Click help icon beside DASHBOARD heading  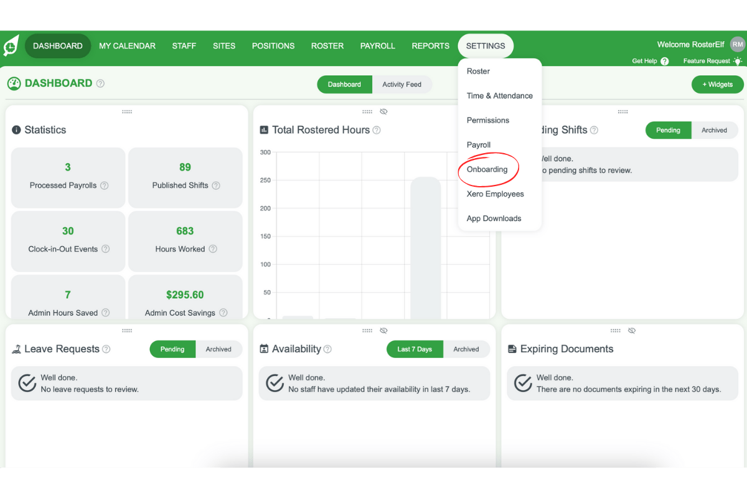pyautogui.click(x=100, y=83)
